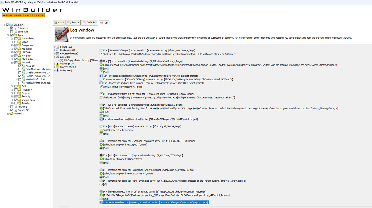Click the AnyDesk script icon

pyautogui.click(x=23, y=66)
